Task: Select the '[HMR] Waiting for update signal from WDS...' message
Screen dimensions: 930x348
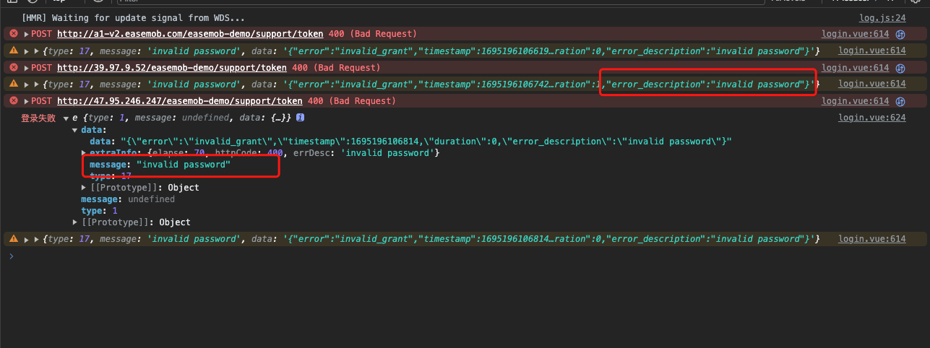Action: tap(133, 17)
